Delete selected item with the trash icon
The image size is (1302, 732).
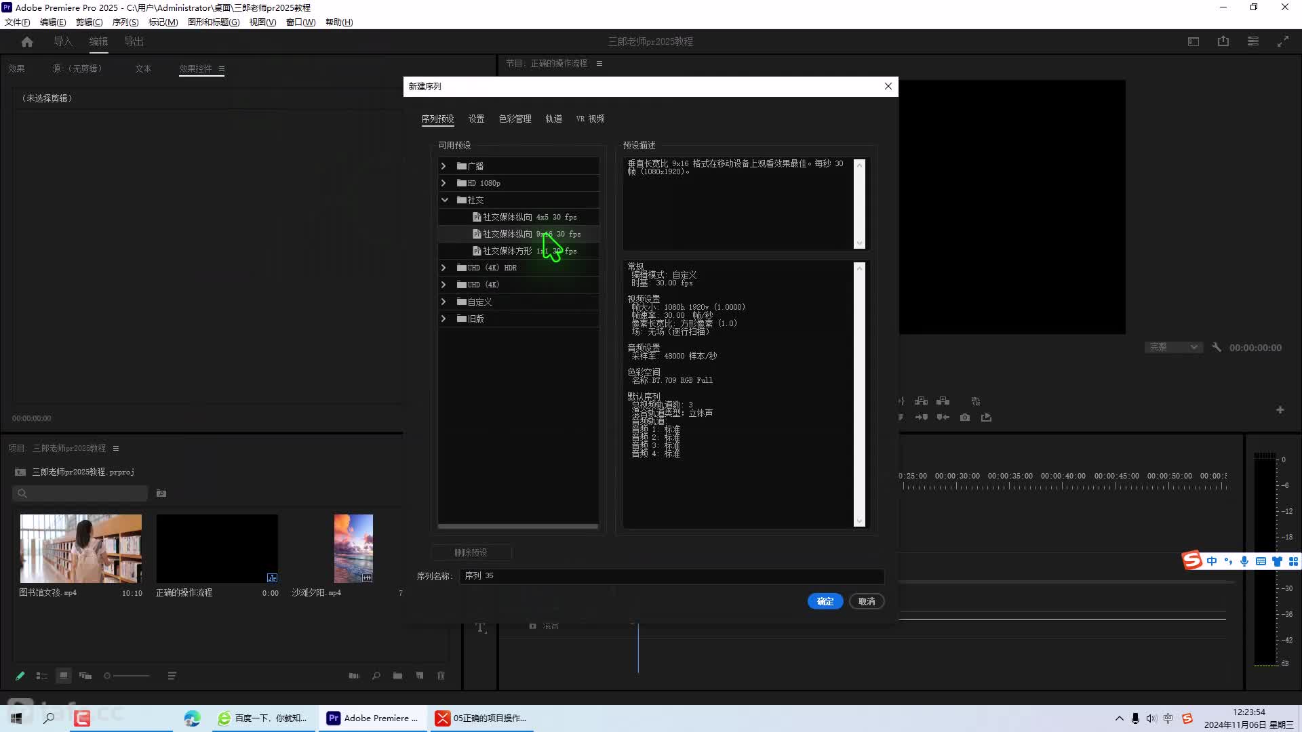pyautogui.click(x=441, y=676)
